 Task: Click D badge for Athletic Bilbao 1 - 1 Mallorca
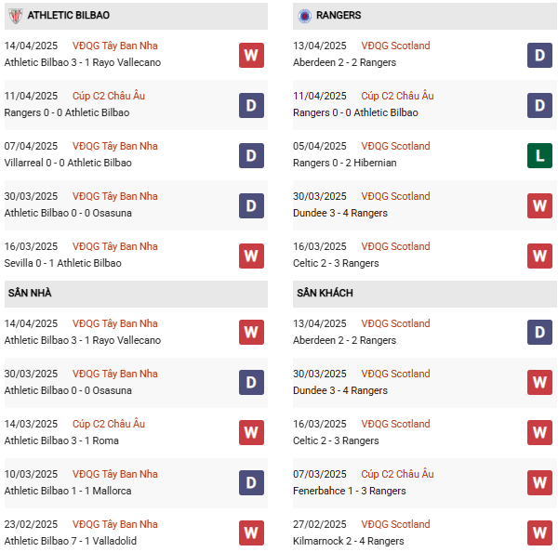tap(251, 483)
